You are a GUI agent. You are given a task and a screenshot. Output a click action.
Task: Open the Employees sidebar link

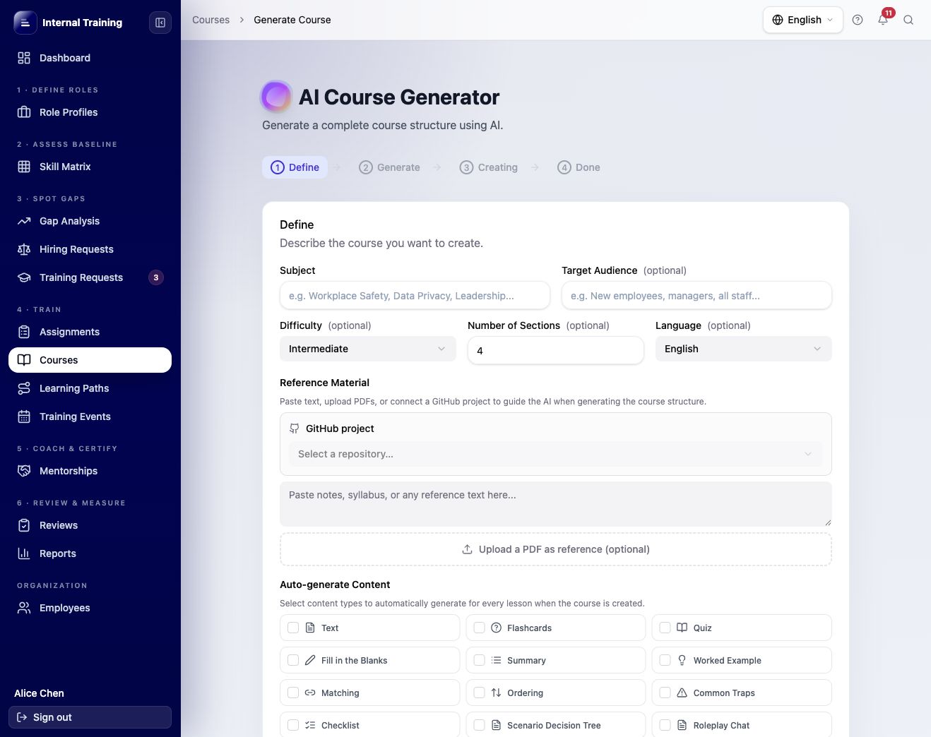pos(90,608)
